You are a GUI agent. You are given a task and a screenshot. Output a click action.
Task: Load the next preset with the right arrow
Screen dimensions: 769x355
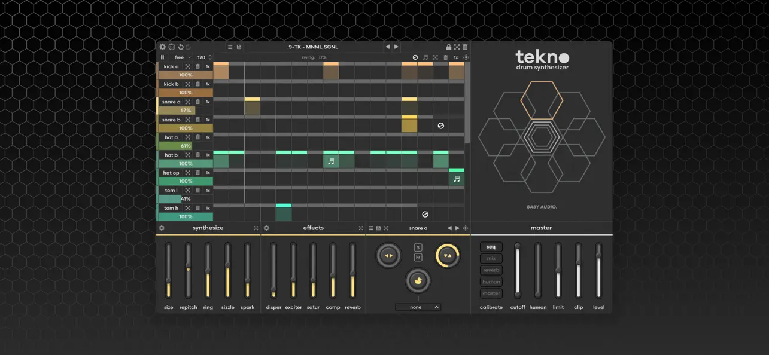pyautogui.click(x=396, y=46)
